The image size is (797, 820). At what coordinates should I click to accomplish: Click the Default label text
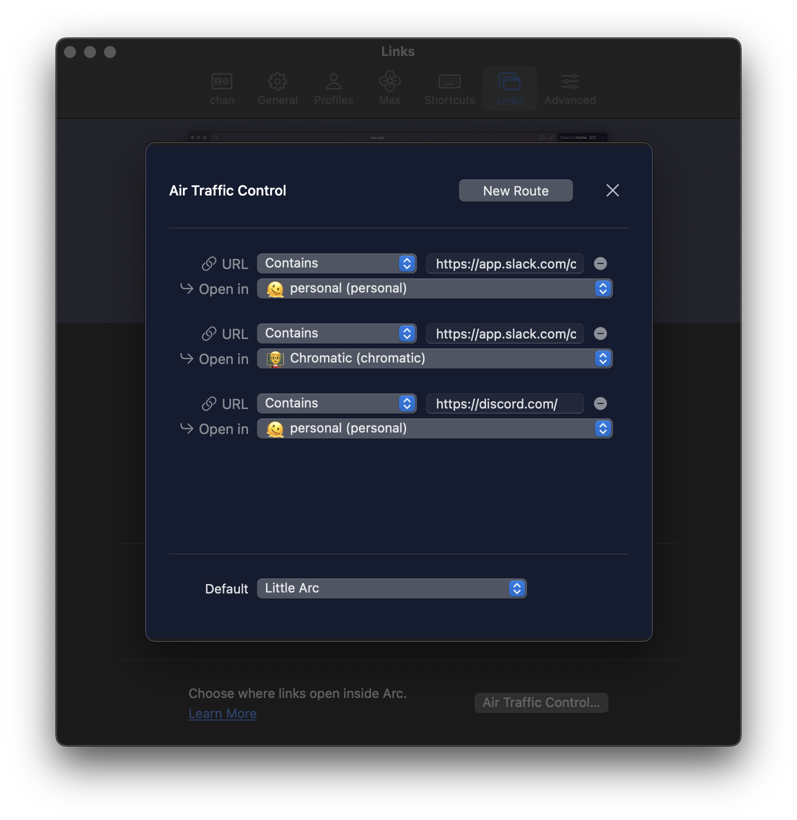click(x=226, y=588)
